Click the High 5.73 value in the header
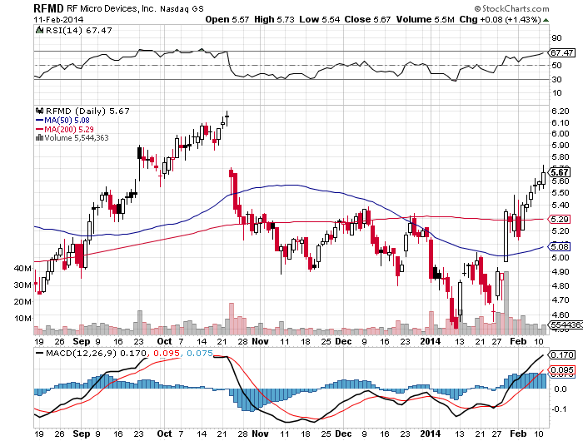The height and width of the screenshot is (441, 583). 274,19
